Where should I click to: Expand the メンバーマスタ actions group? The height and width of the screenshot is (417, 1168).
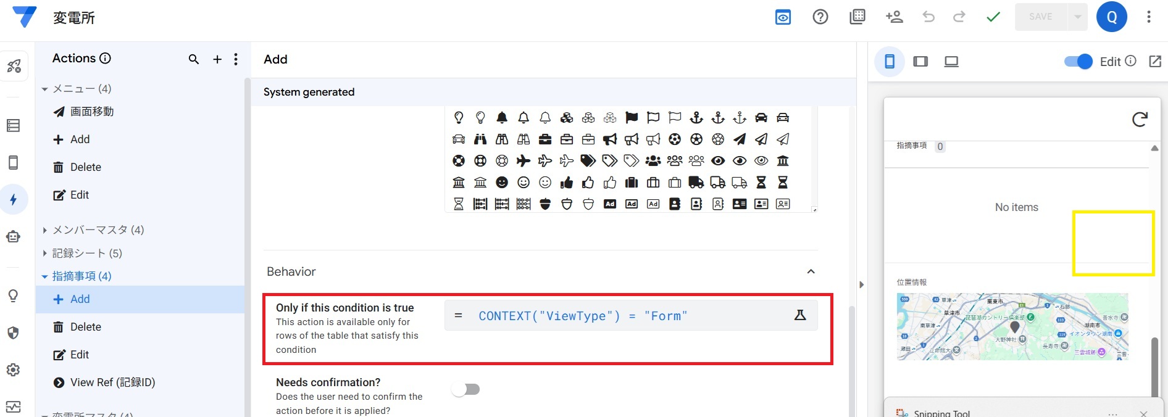pyautogui.click(x=45, y=230)
